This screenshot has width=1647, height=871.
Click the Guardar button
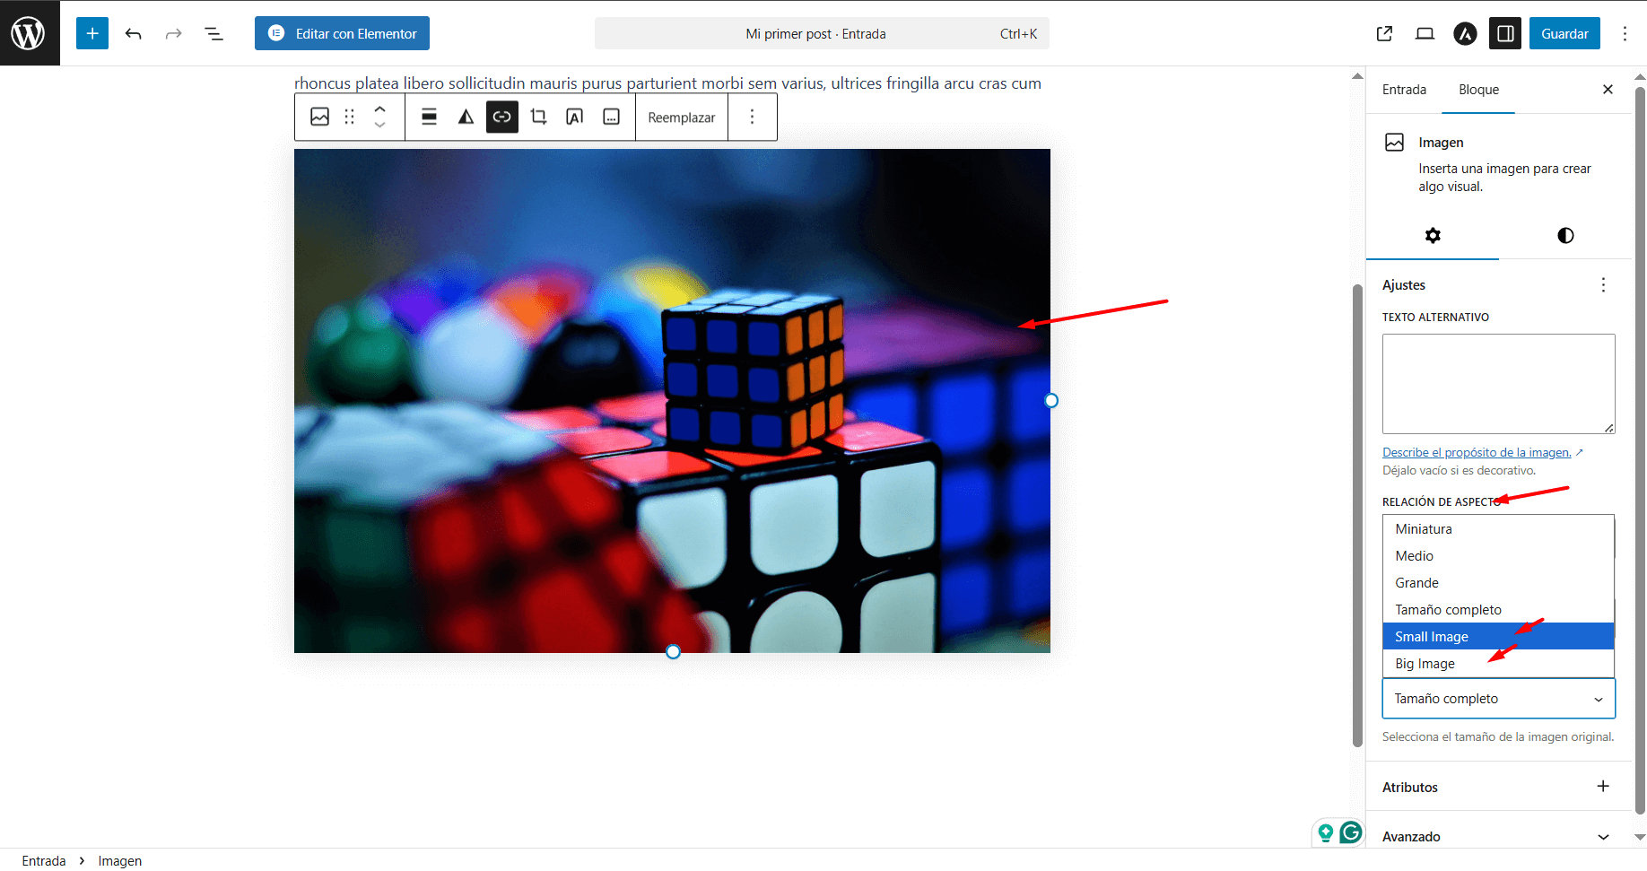(1564, 33)
